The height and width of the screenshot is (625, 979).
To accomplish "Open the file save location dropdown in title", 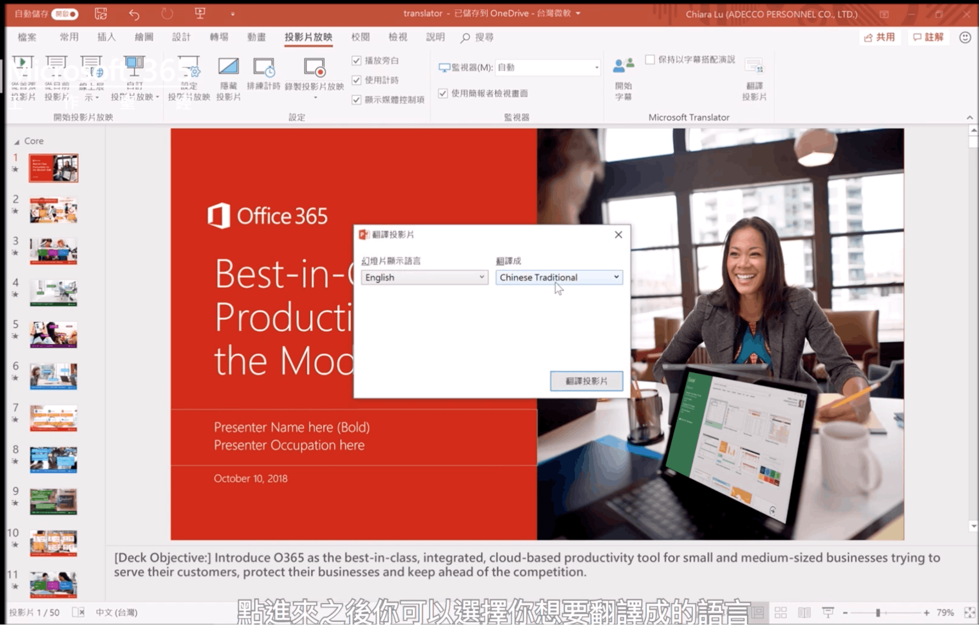I will click(578, 14).
